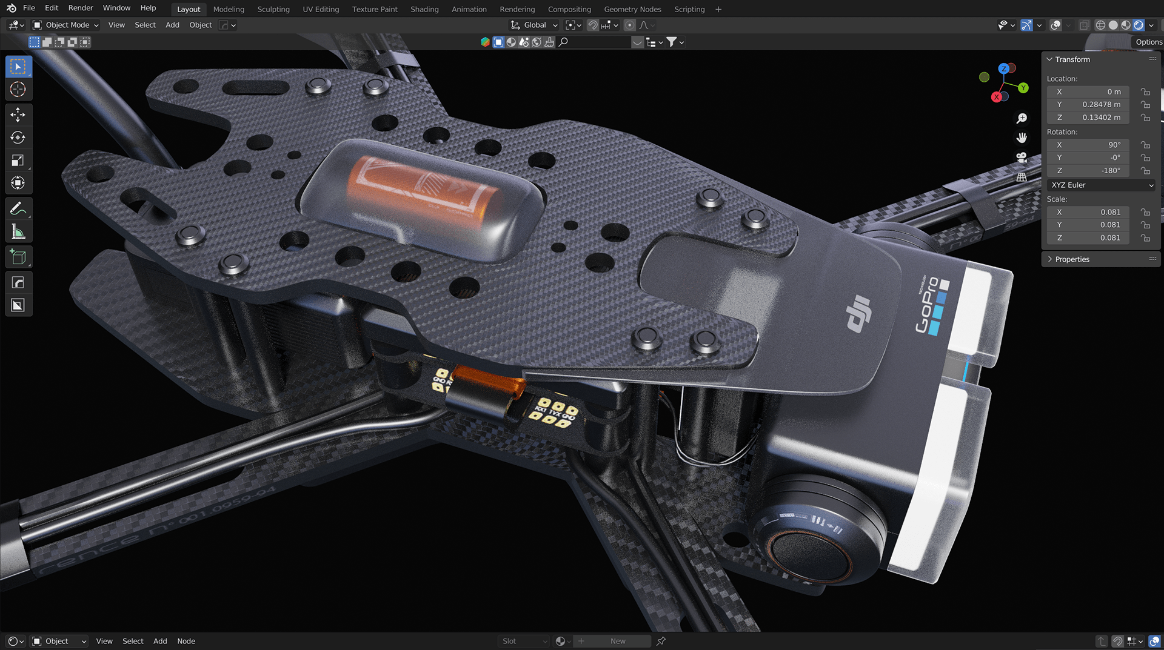Select the Rotate tool

[18, 138]
